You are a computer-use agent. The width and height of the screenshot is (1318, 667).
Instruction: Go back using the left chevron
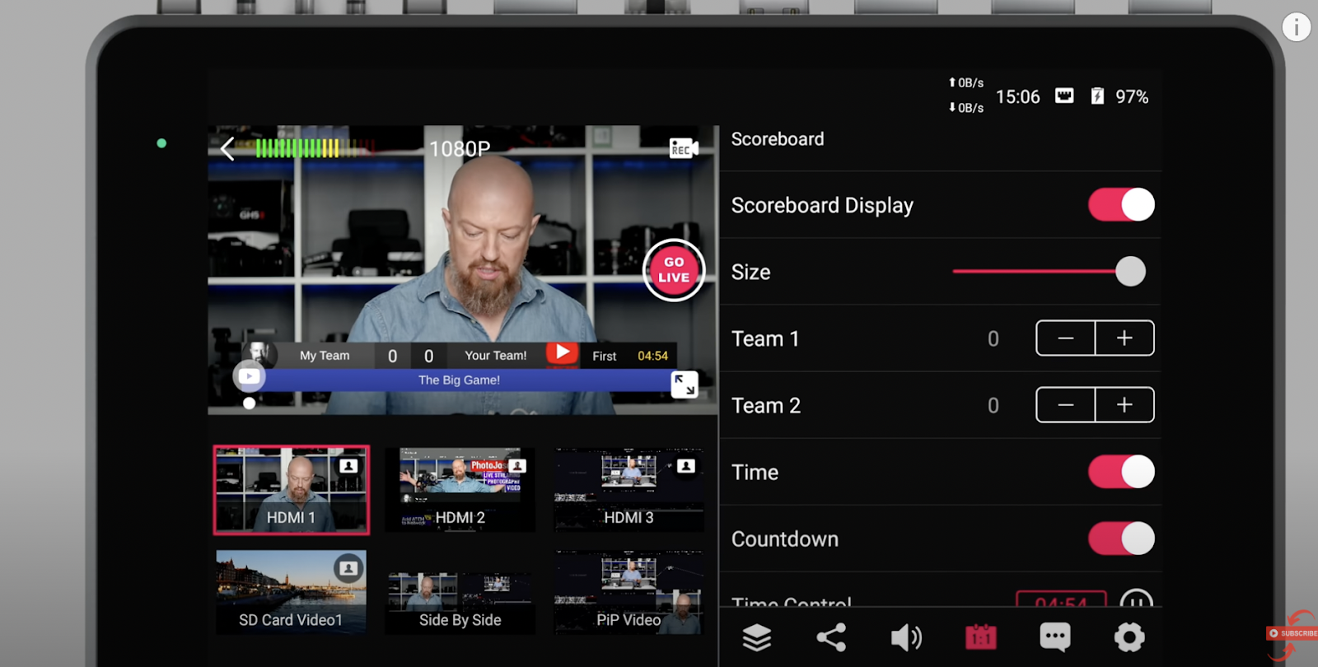pos(228,149)
